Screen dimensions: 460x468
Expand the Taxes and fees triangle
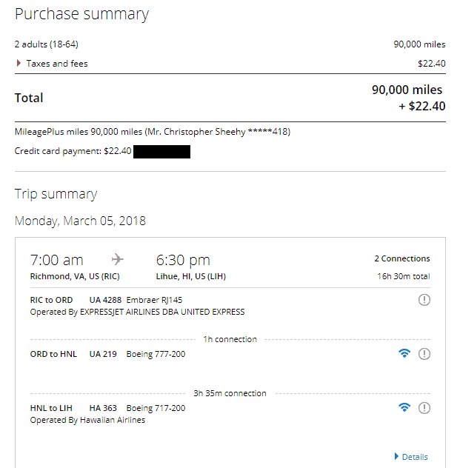[19, 63]
